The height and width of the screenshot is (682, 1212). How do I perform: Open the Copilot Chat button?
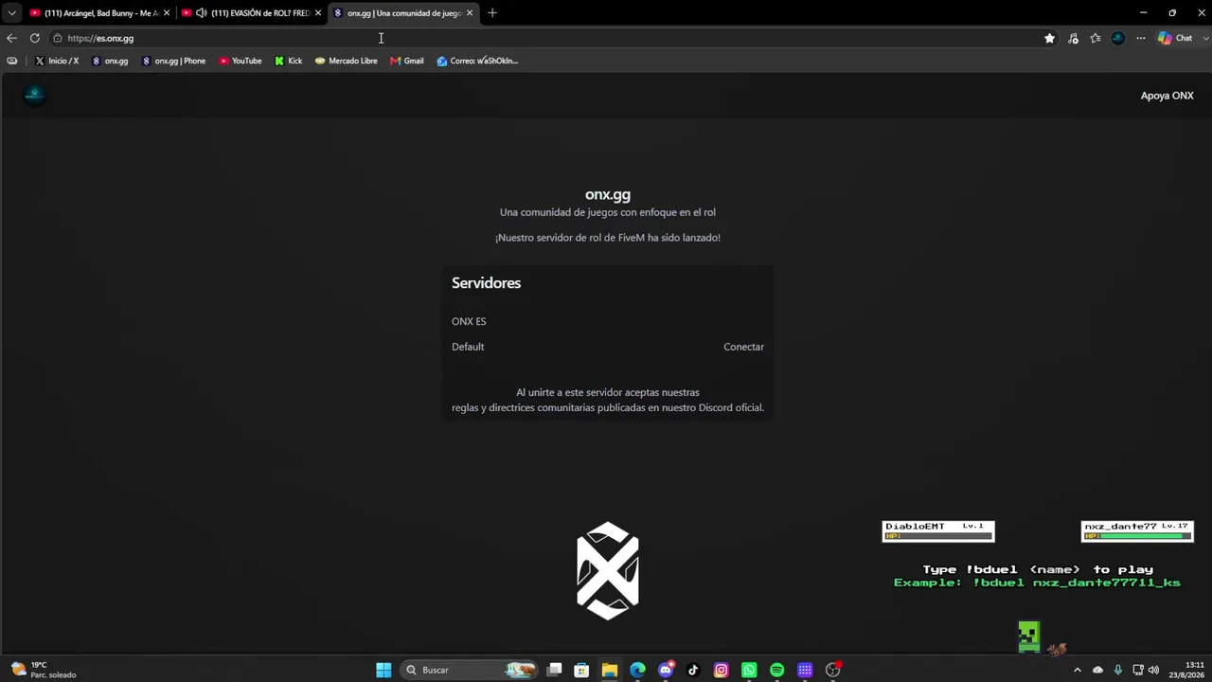tap(1174, 38)
